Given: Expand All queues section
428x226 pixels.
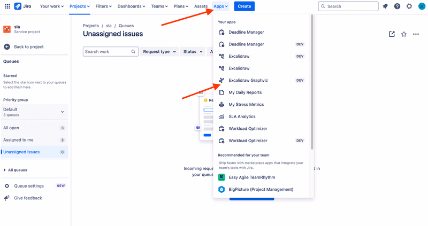Looking at the screenshot, I should [16, 170].
